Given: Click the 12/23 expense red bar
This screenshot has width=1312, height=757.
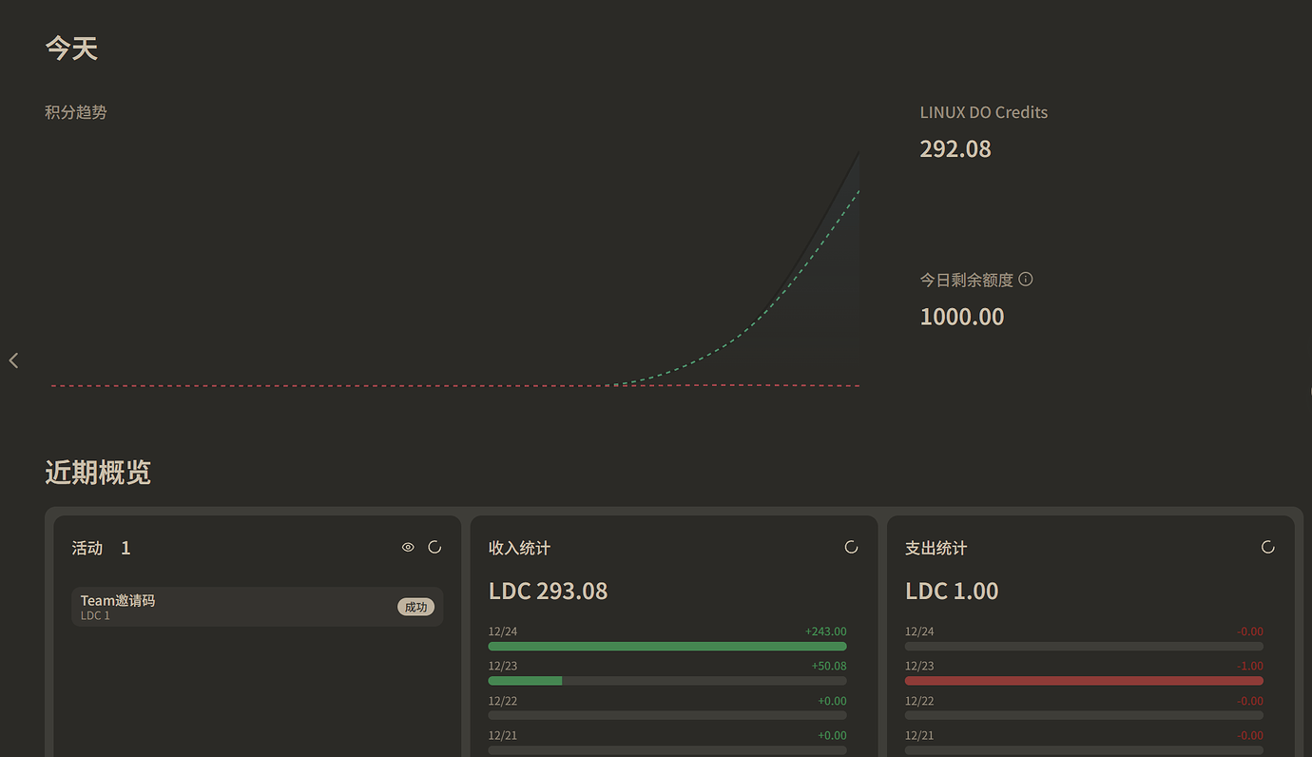Looking at the screenshot, I should [x=1084, y=681].
